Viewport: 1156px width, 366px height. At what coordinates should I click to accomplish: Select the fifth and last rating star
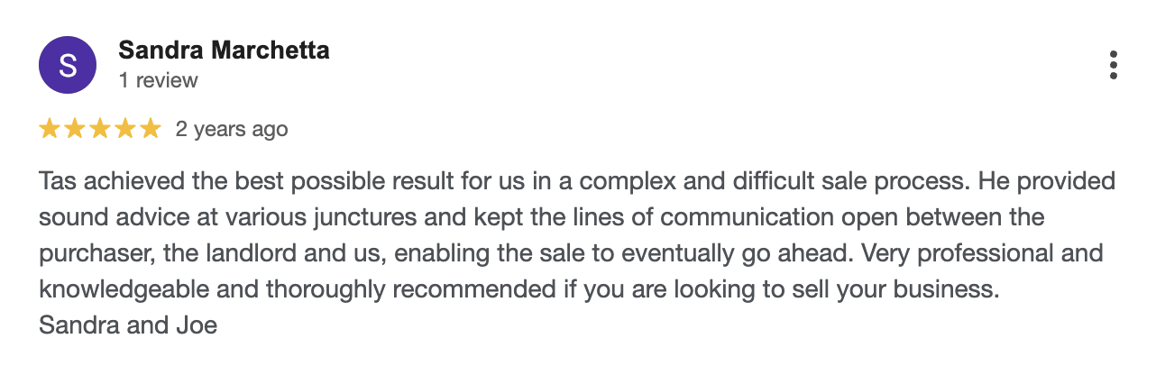[151, 129]
